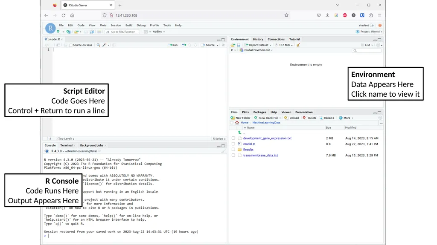Click the clear environment broom icon
The height and width of the screenshot is (245, 437).
298,45
